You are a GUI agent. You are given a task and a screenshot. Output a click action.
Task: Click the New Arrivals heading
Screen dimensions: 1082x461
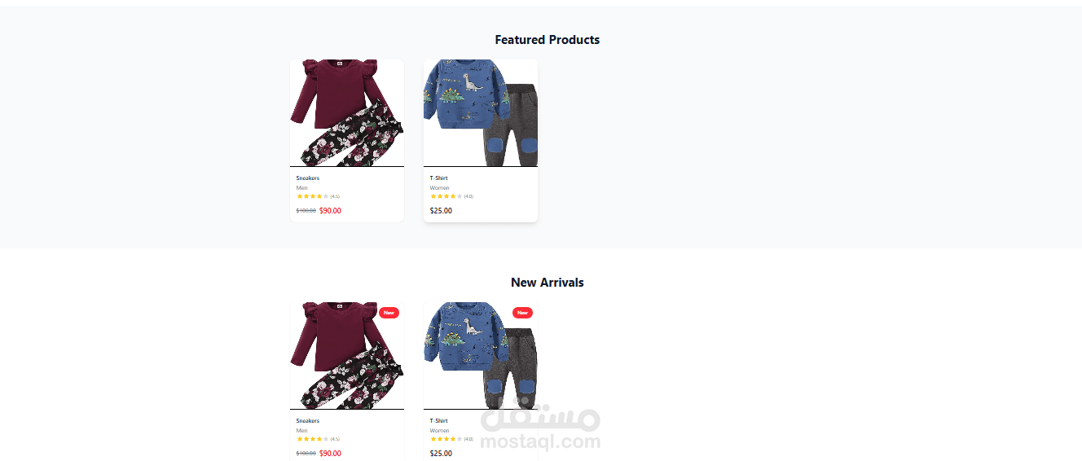point(548,283)
